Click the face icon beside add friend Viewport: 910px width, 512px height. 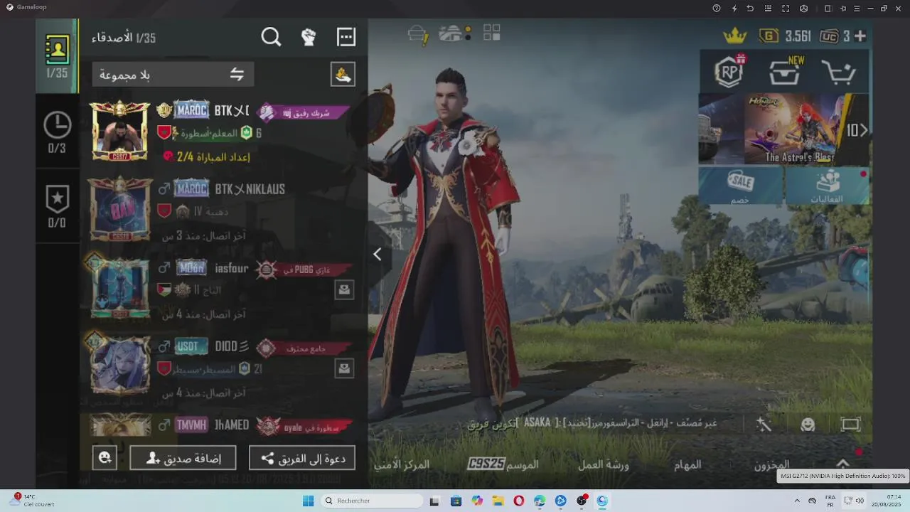(105, 458)
